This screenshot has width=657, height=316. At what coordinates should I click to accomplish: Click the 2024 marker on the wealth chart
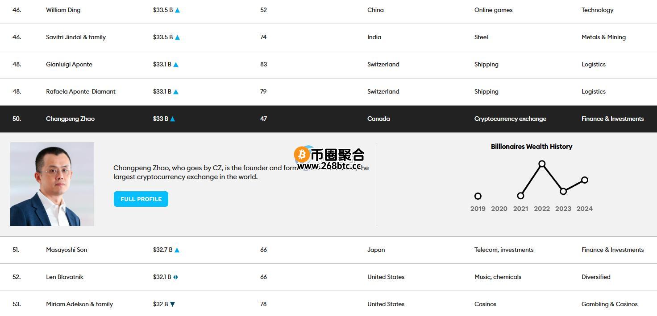[x=585, y=180]
